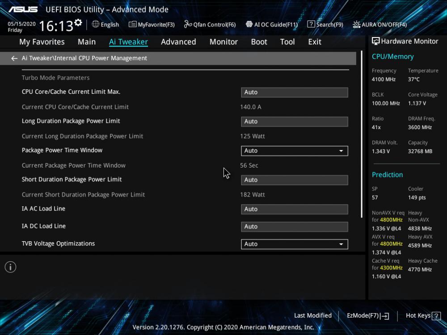Screen dimensions: 447x335
Task: Open the Package Power Time Window dropdown
Action: (295, 151)
